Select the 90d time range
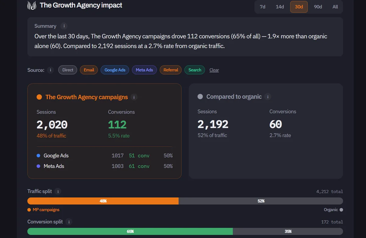Image resolution: width=366 pixels, height=238 pixels. [318, 7]
